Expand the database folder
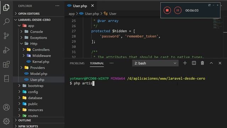This screenshot has width=227, height=128. click(39, 98)
